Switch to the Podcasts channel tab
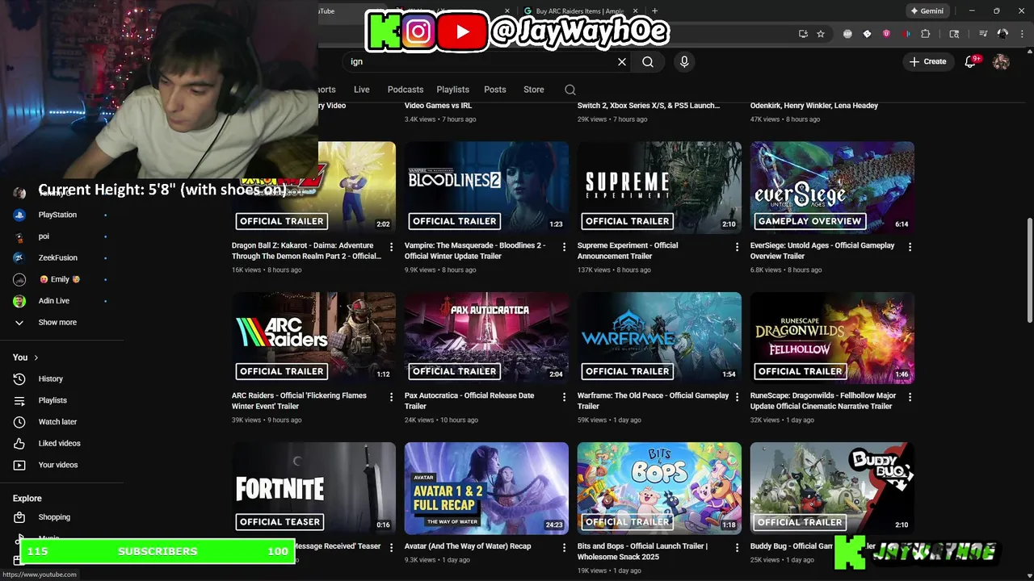Image resolution: width=1034 pixels, height=581 pixels. tap(406, 90)
